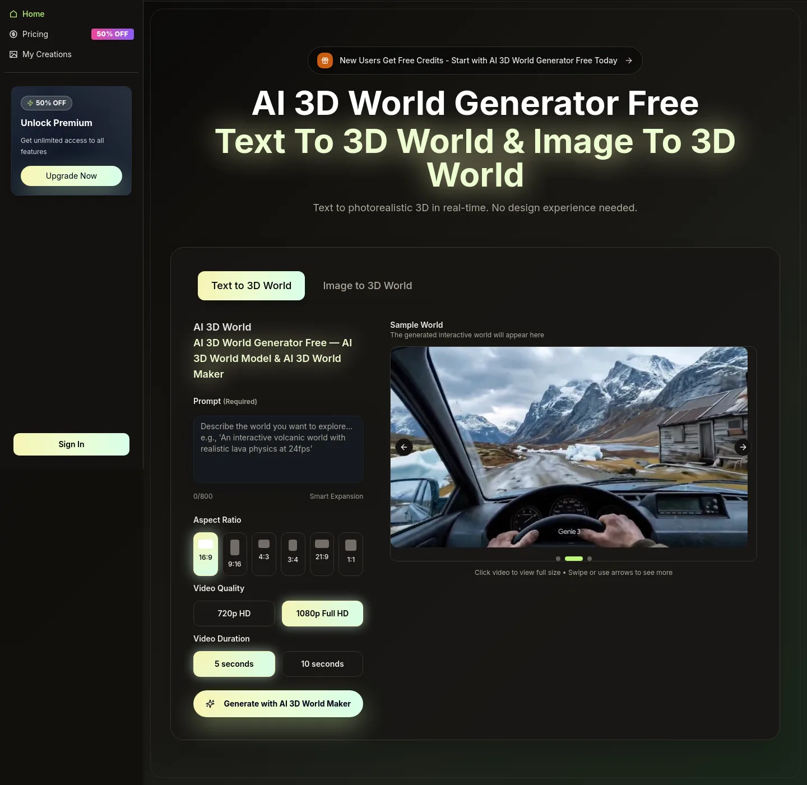Click the 50% OFF tag in Unlock Premium card
807x785 pixels.
click(x=47, y=103)
